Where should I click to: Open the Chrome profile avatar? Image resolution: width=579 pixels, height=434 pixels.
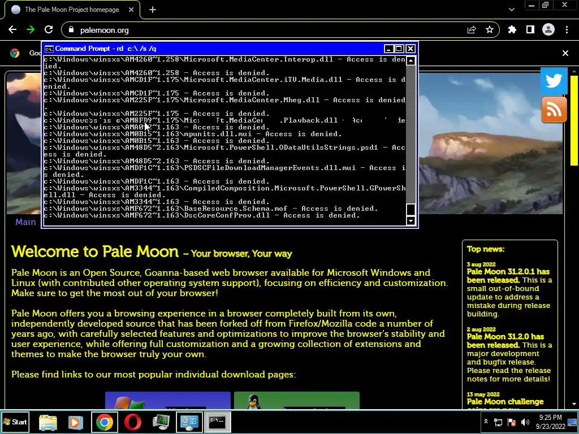click(548, 30)
